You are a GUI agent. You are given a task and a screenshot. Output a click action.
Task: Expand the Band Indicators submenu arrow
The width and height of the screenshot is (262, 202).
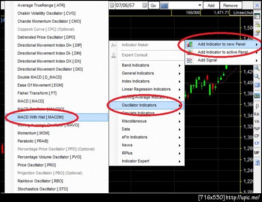pos(179,65)
